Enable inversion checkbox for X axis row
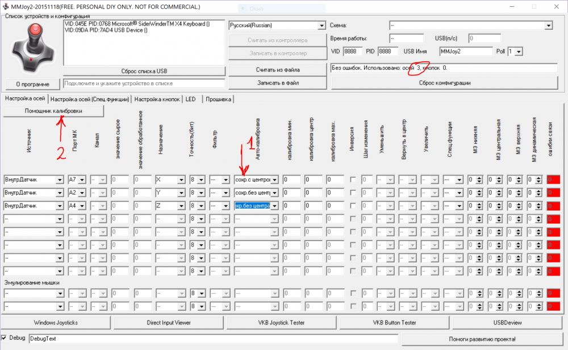The width and height of the screenshot is (568, 350). (x=352, y=180)
